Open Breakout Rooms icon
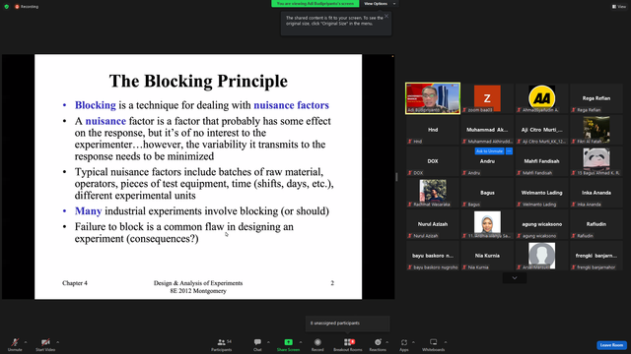The width and height of the screenshot is (631, 354). [348, 342]
